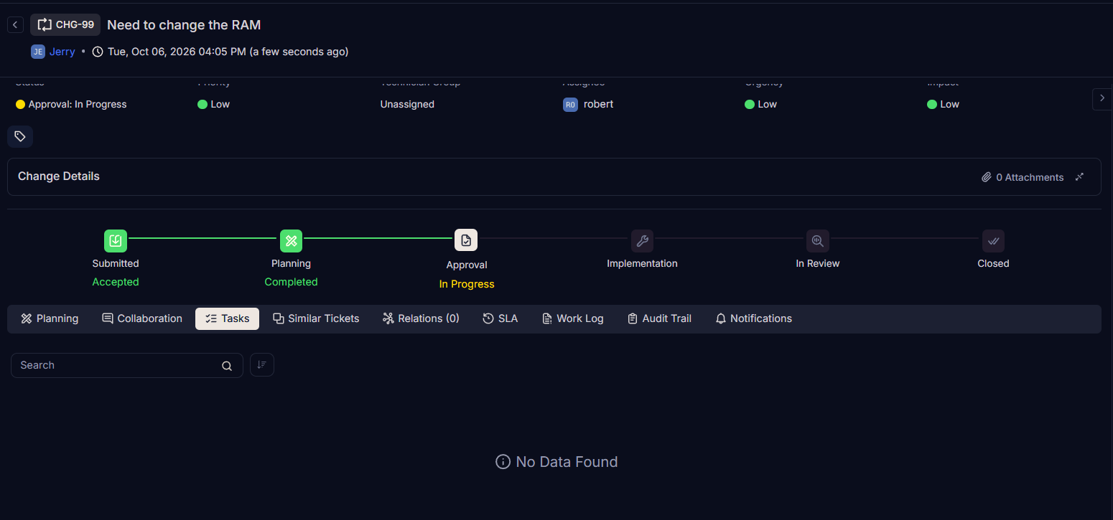Focus the task Search input field

click(127, 365)
